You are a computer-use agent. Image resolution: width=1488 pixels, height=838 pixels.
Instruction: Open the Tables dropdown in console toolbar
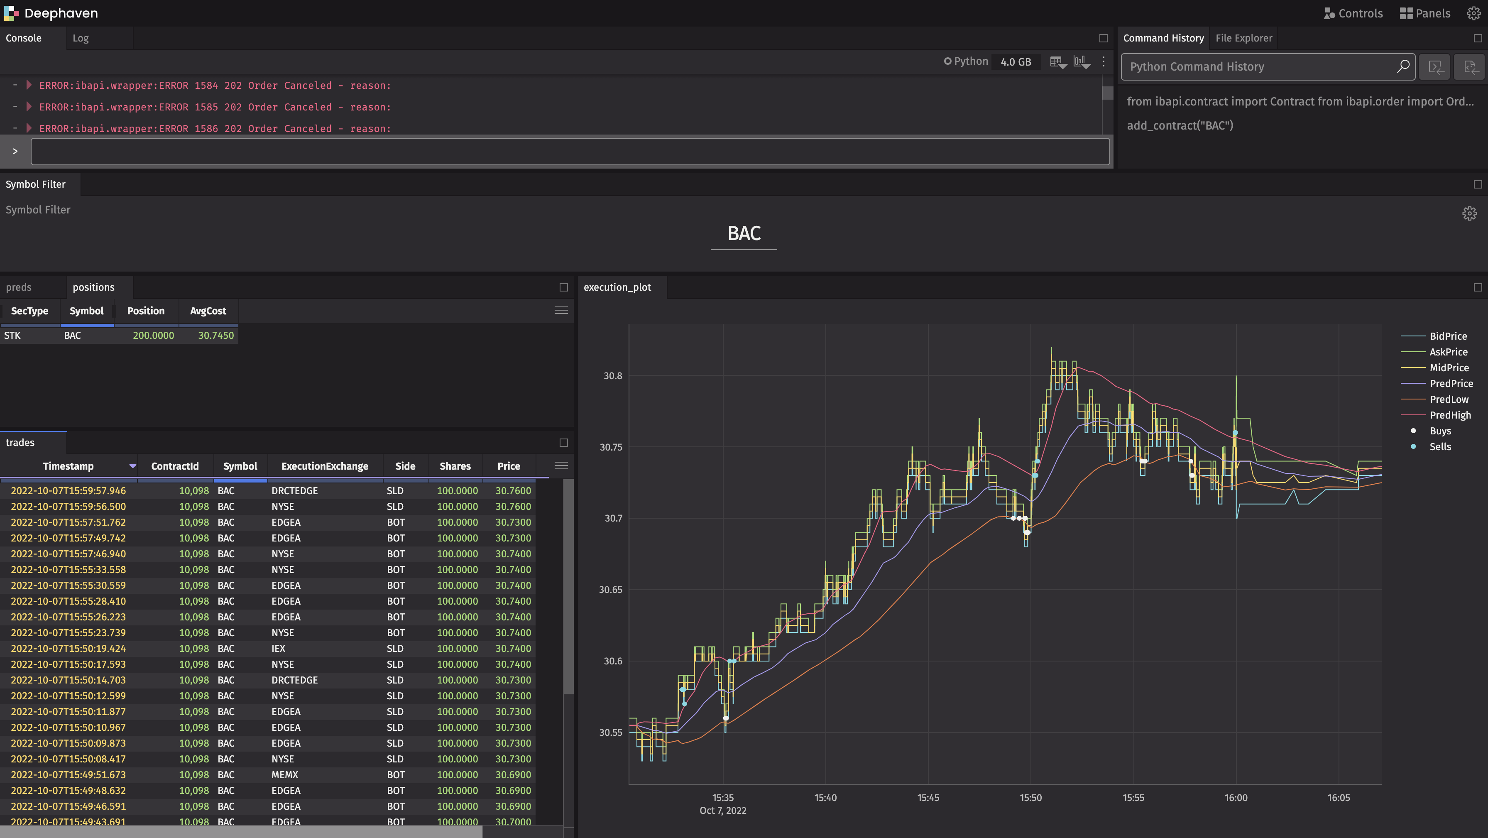[x=1058, y=62]
